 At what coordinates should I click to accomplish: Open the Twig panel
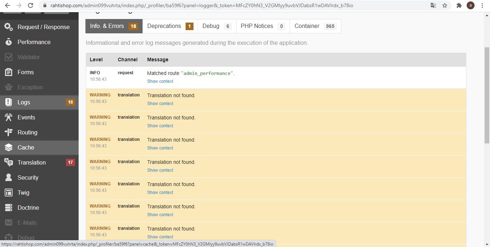39,193
